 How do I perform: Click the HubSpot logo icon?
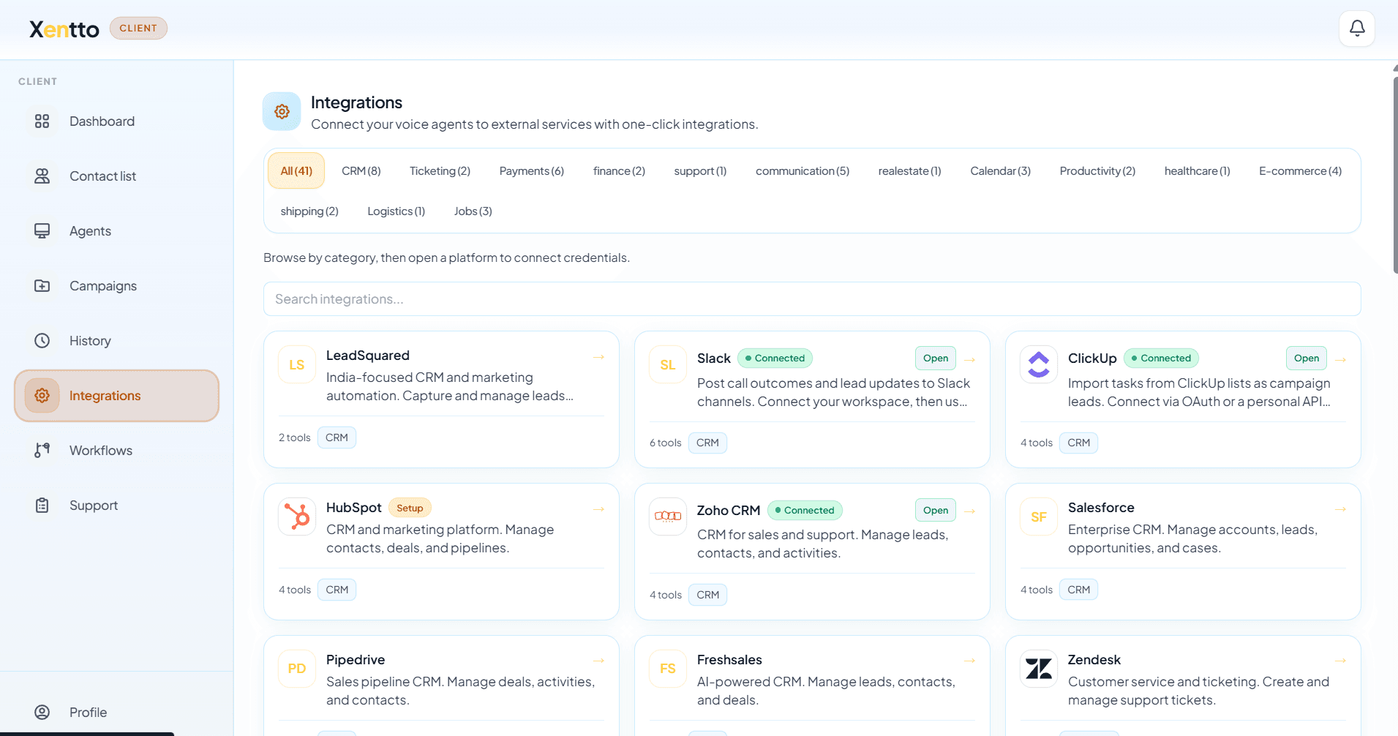[x=297, y=517]
